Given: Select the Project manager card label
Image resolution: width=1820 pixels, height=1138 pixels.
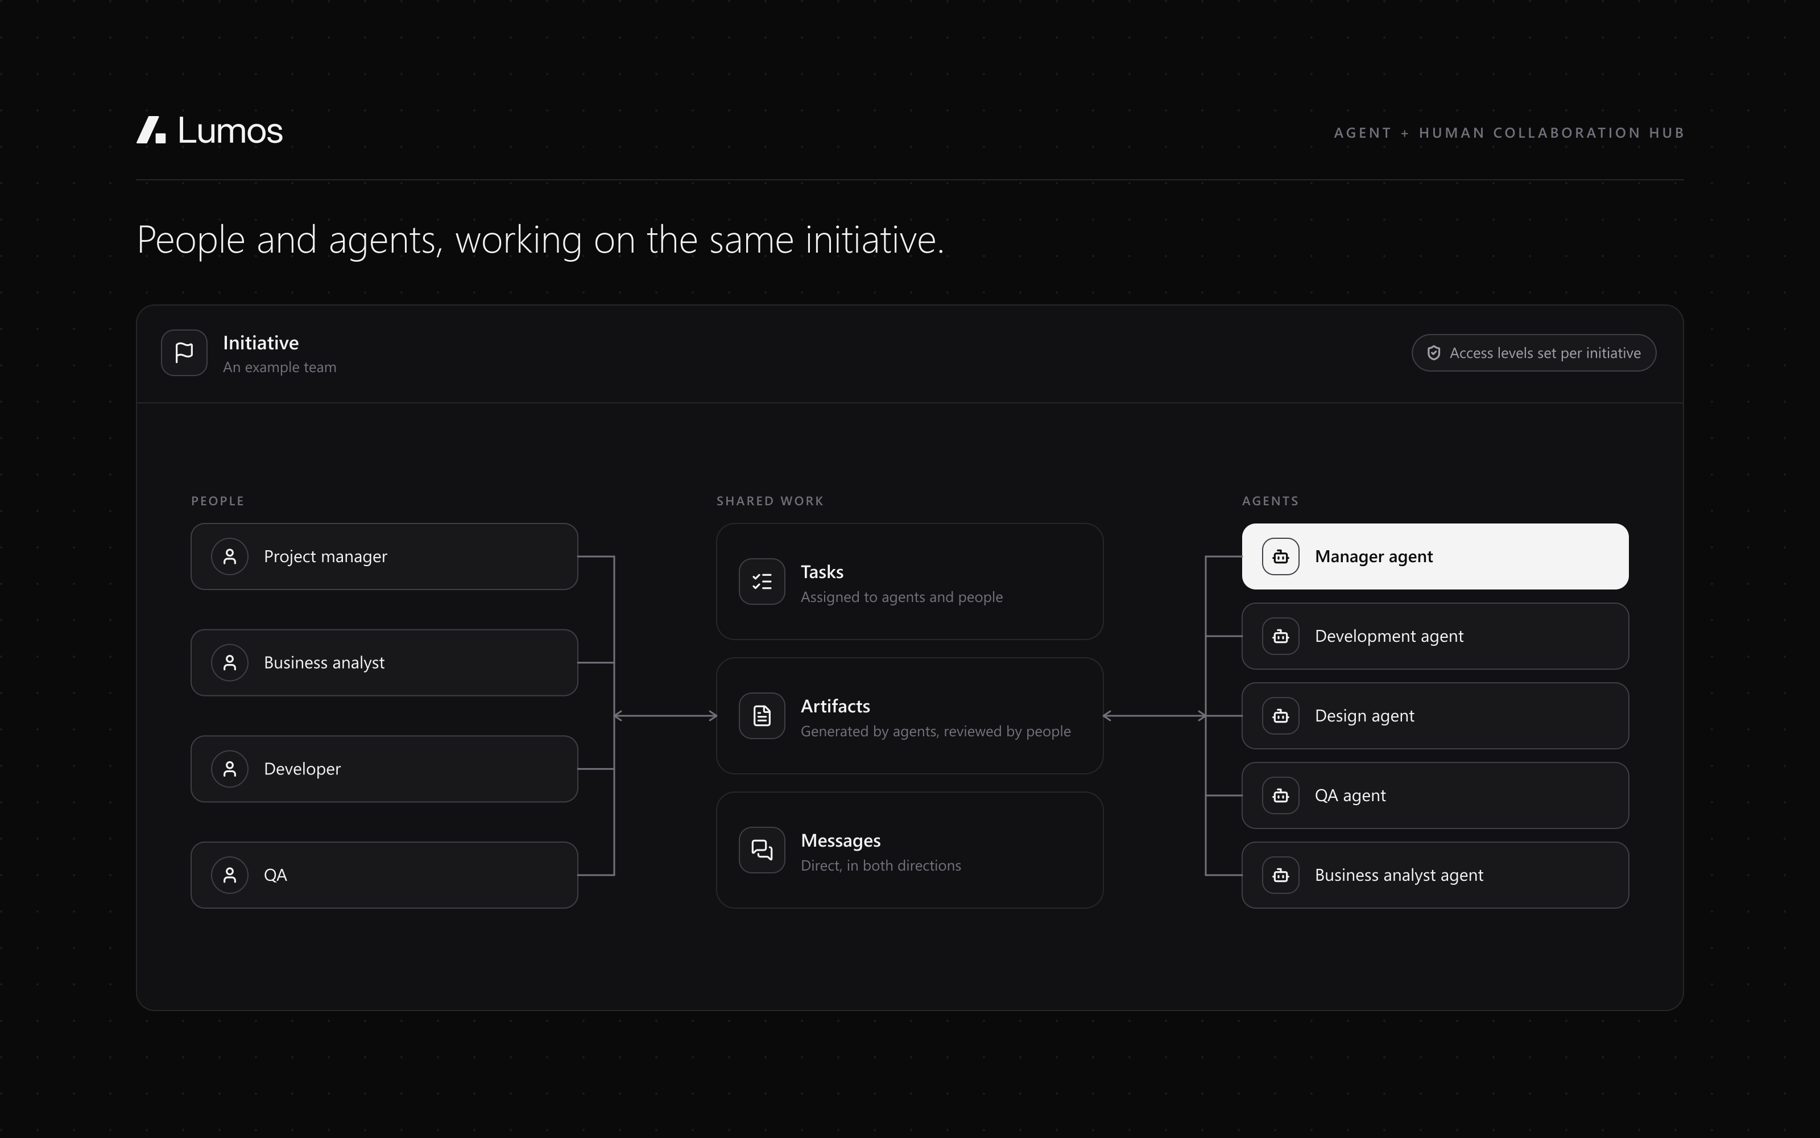Looking at the screenshot, I should coord(326,557).
